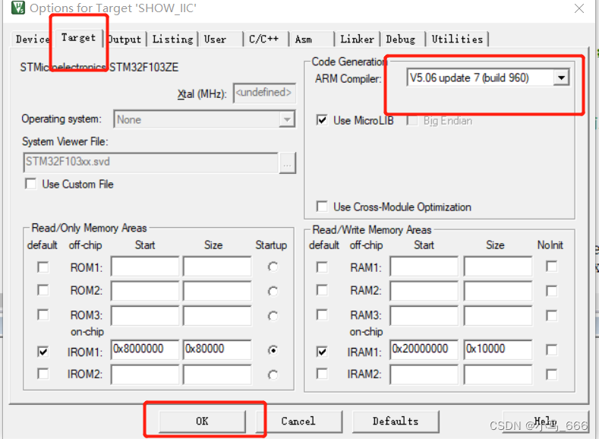Restore settings with the Defaults button

pos(396,421)
